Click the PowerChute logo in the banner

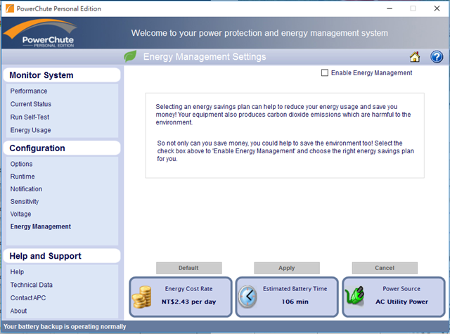[x=40, y=33]
